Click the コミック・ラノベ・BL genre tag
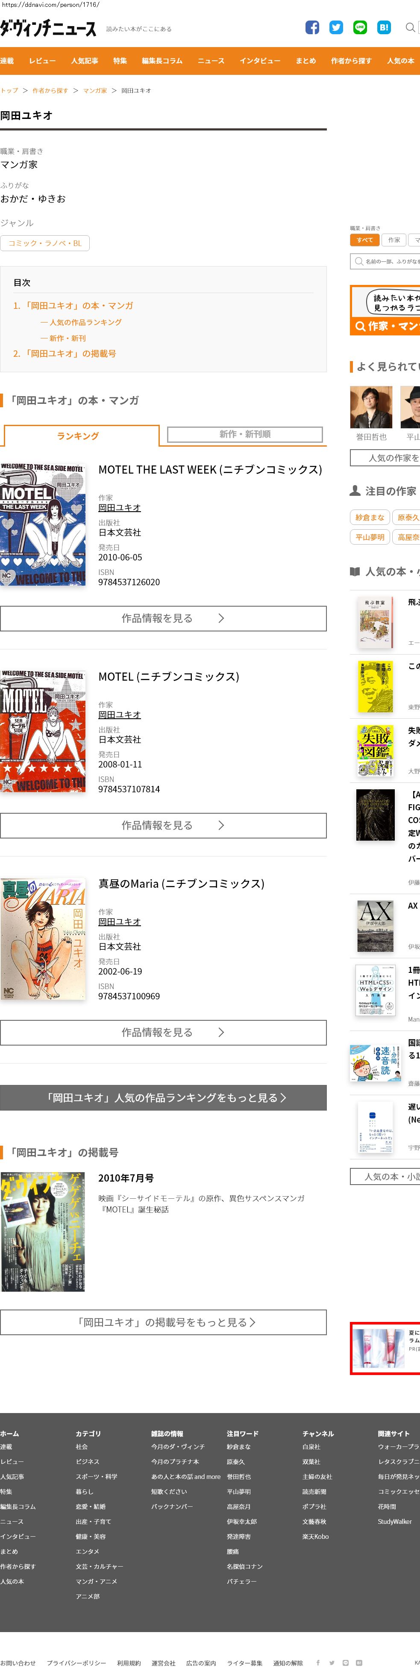 click(x=45, y=243)
